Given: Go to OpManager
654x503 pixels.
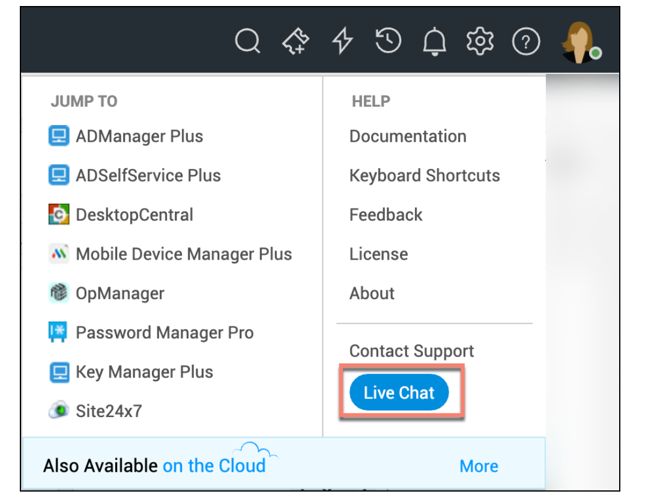Looking at the screenshot, I should click(x=120, y=294).
